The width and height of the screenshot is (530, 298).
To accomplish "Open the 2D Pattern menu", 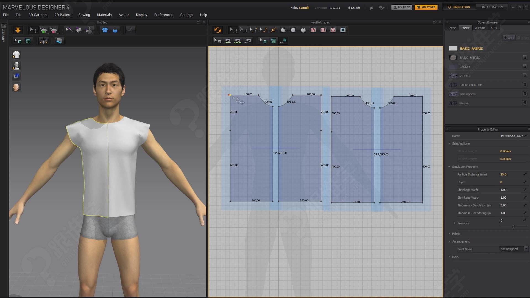I will [63, 15].
